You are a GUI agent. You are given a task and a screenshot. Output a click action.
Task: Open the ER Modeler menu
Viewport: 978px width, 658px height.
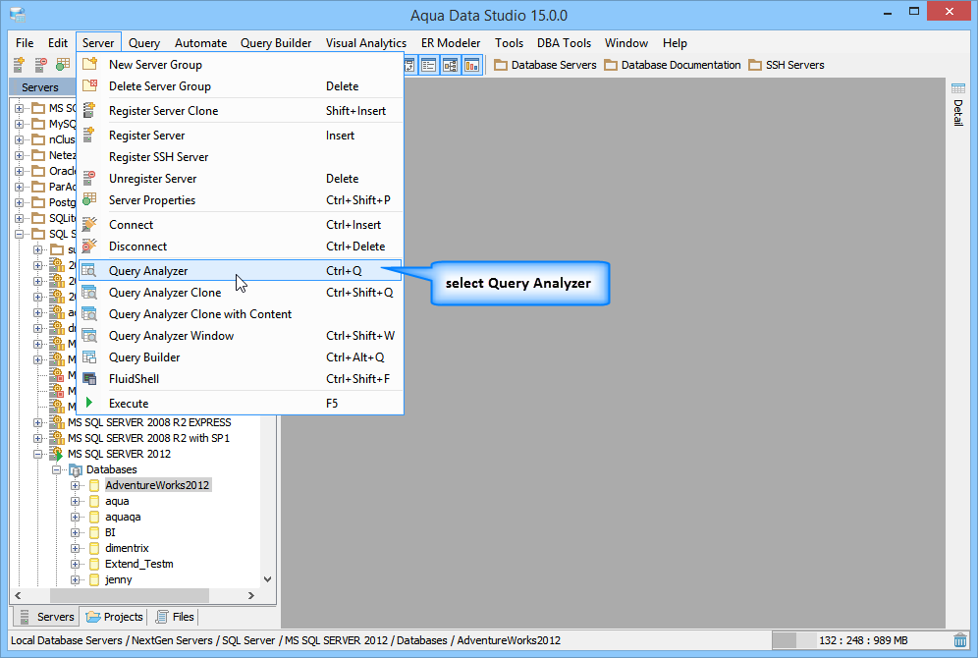(x=451, y=43)
